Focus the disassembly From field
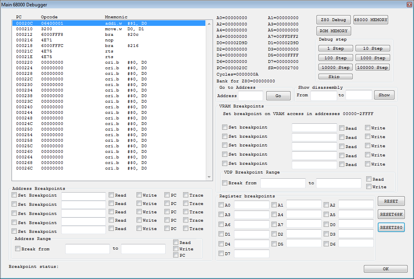Viewport: 414px width, 279px height. tap(324, 95)
